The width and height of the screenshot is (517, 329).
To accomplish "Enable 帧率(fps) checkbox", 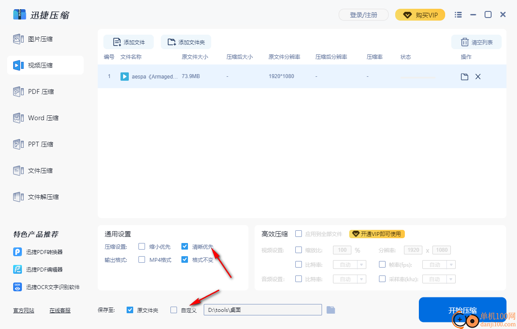I will [x=382, y=265].
